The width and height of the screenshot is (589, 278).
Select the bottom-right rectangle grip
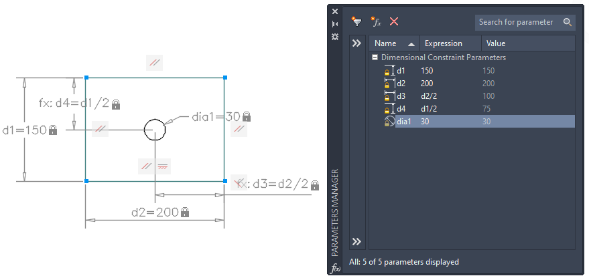pos(225,181)
